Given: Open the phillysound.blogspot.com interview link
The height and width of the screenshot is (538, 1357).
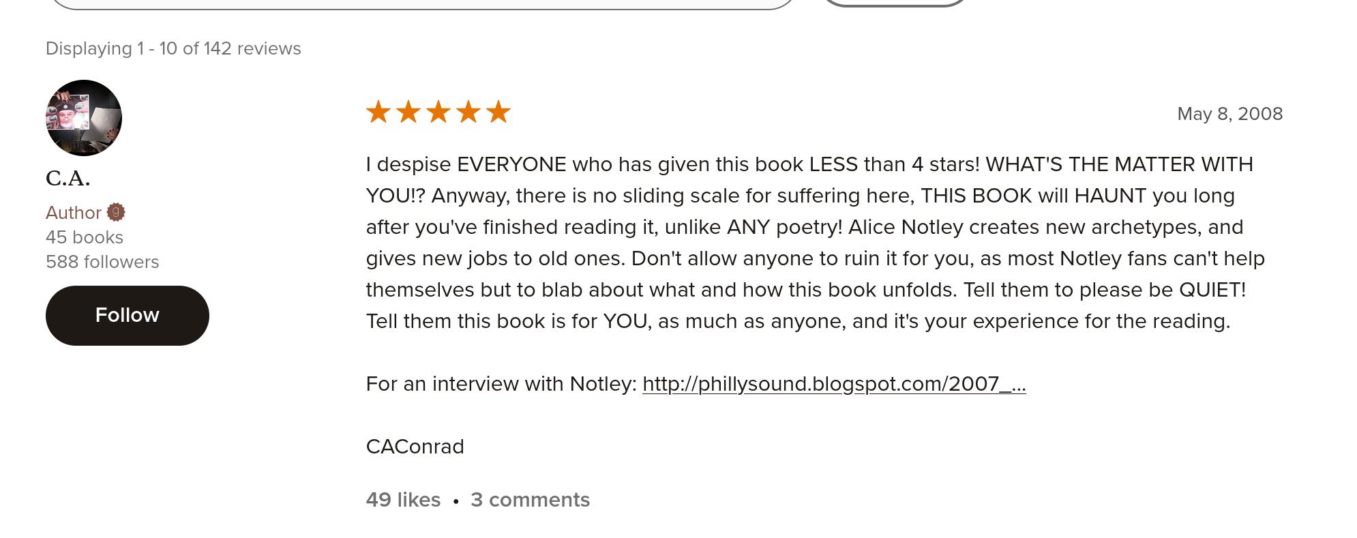Looking at the screenshot, I should pyautogui.click(x=833, y=384).
